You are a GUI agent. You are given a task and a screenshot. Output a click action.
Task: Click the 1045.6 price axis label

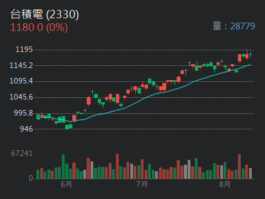click(x=21, y=97)
